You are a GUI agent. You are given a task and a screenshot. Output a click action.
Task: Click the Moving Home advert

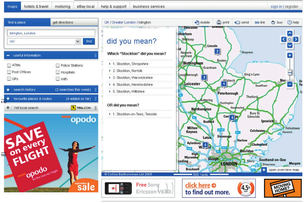[x=283, y=188]
